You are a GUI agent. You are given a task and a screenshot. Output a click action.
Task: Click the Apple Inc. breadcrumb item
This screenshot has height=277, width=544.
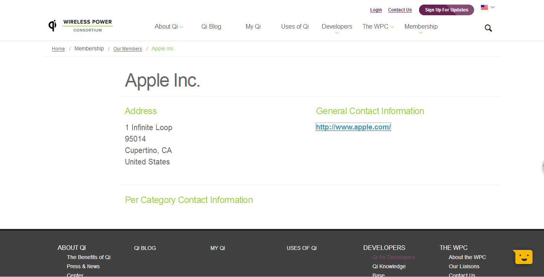point(163,48)
